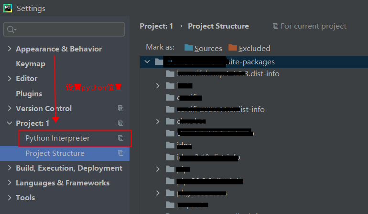Image resolution: width=368 pixels, height=214 pixels.
Task: Select the Tools settings category
Action: pos(25,198)
